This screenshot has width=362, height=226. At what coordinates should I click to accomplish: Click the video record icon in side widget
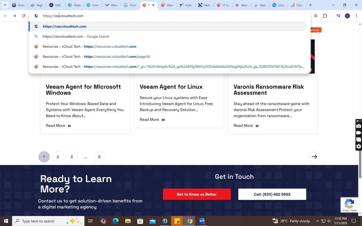coord(359,133)
